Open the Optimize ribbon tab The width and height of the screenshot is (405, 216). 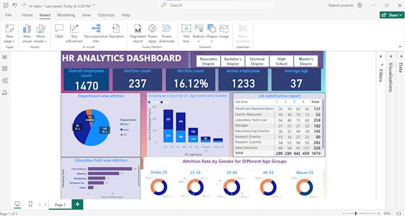click(106, 15)
